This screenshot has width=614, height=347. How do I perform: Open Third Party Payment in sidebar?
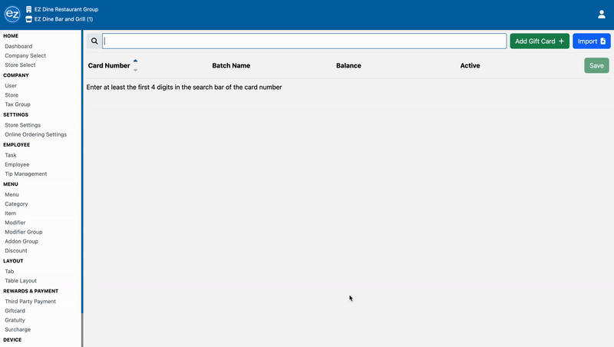coord(30,302)
